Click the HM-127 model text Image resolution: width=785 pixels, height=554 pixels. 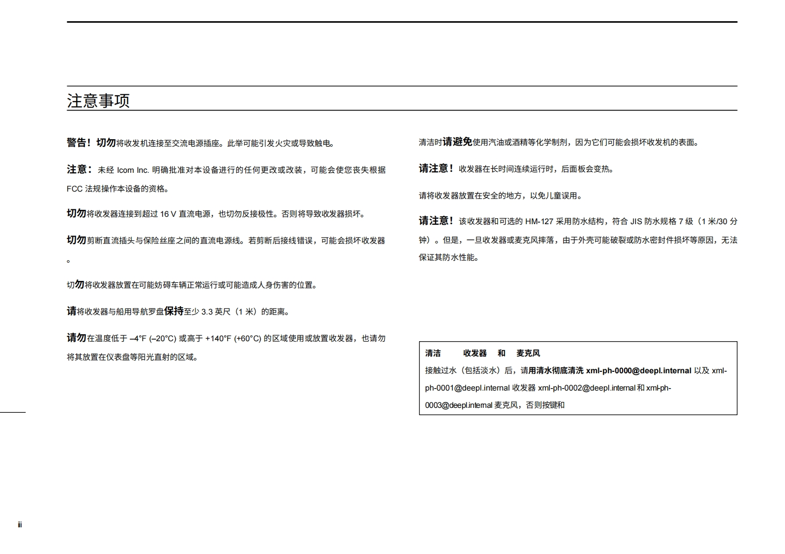point(539,222)
